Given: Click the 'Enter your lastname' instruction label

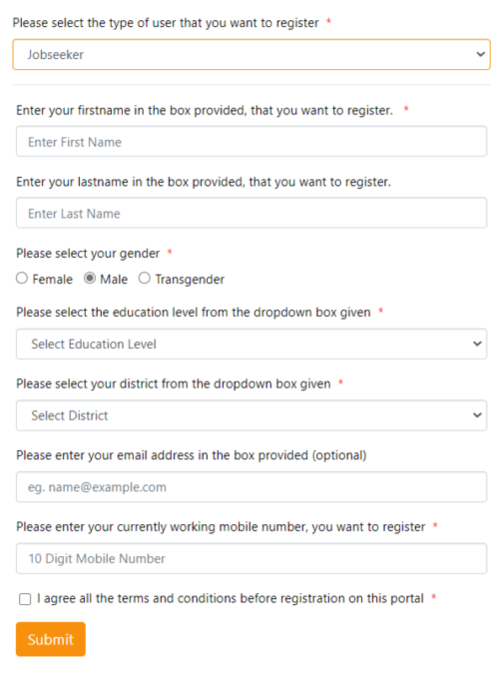Looking at the screenshot, I should pos(204,182).
